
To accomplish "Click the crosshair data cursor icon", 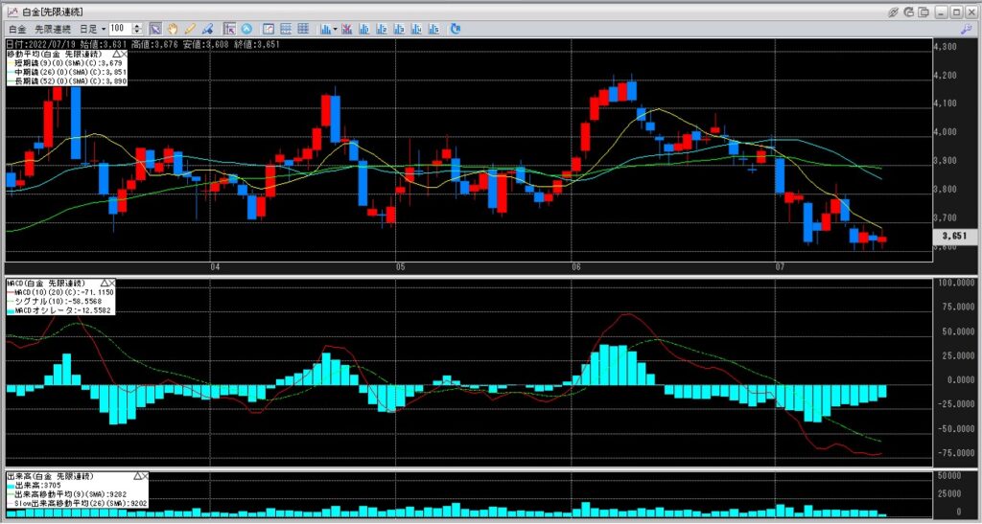I will (x=229, y=29).
